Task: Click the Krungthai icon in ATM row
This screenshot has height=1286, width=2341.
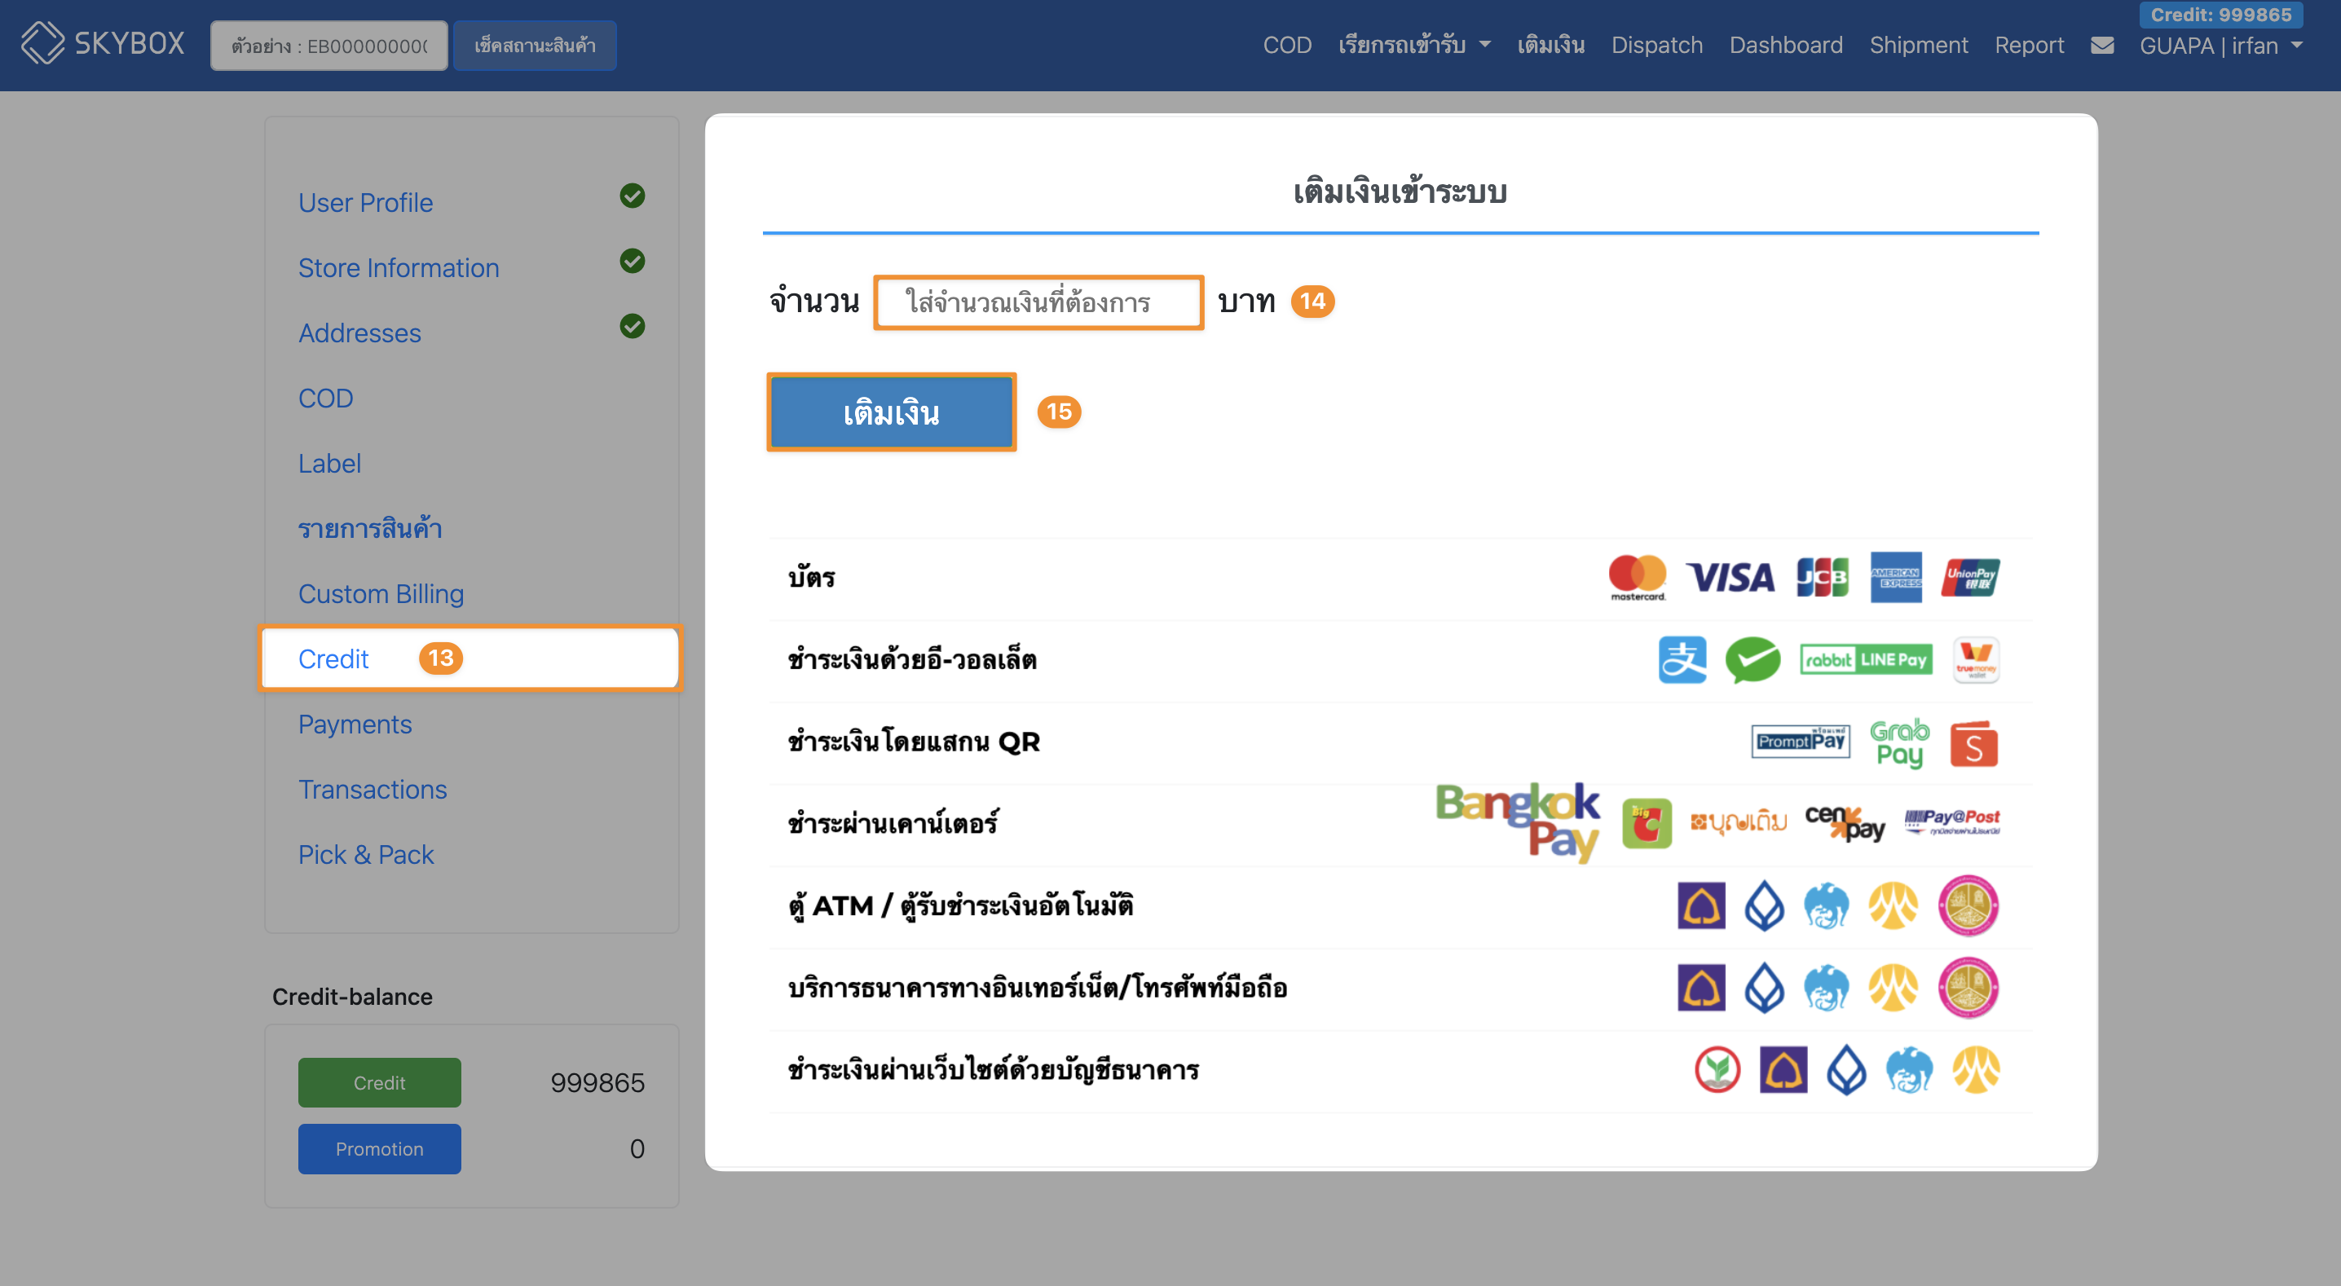Action: 1826,905
